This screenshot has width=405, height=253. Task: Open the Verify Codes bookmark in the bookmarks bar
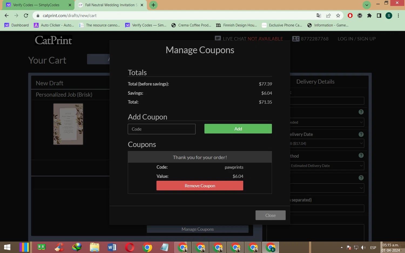click(x=146, y=25)
